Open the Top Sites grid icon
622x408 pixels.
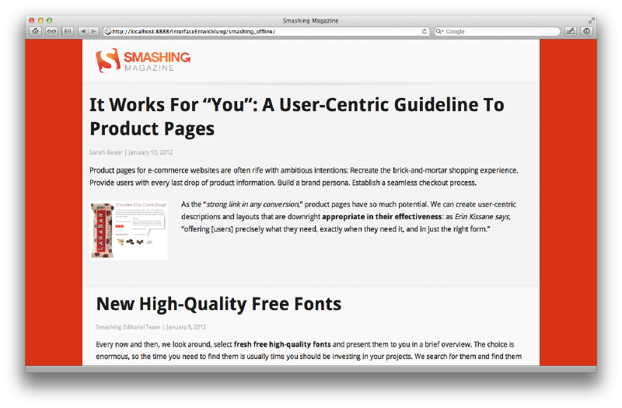[68, 31]
